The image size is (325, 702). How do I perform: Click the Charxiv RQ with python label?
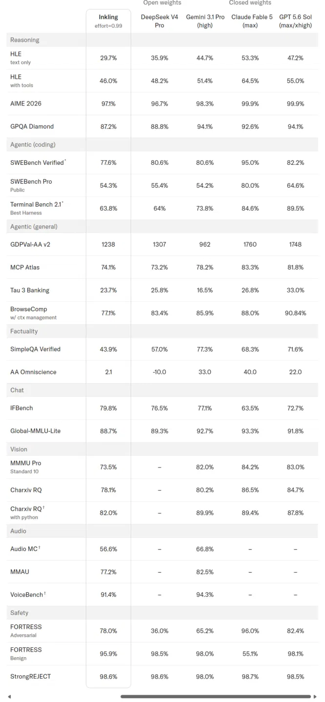[27, 512]
